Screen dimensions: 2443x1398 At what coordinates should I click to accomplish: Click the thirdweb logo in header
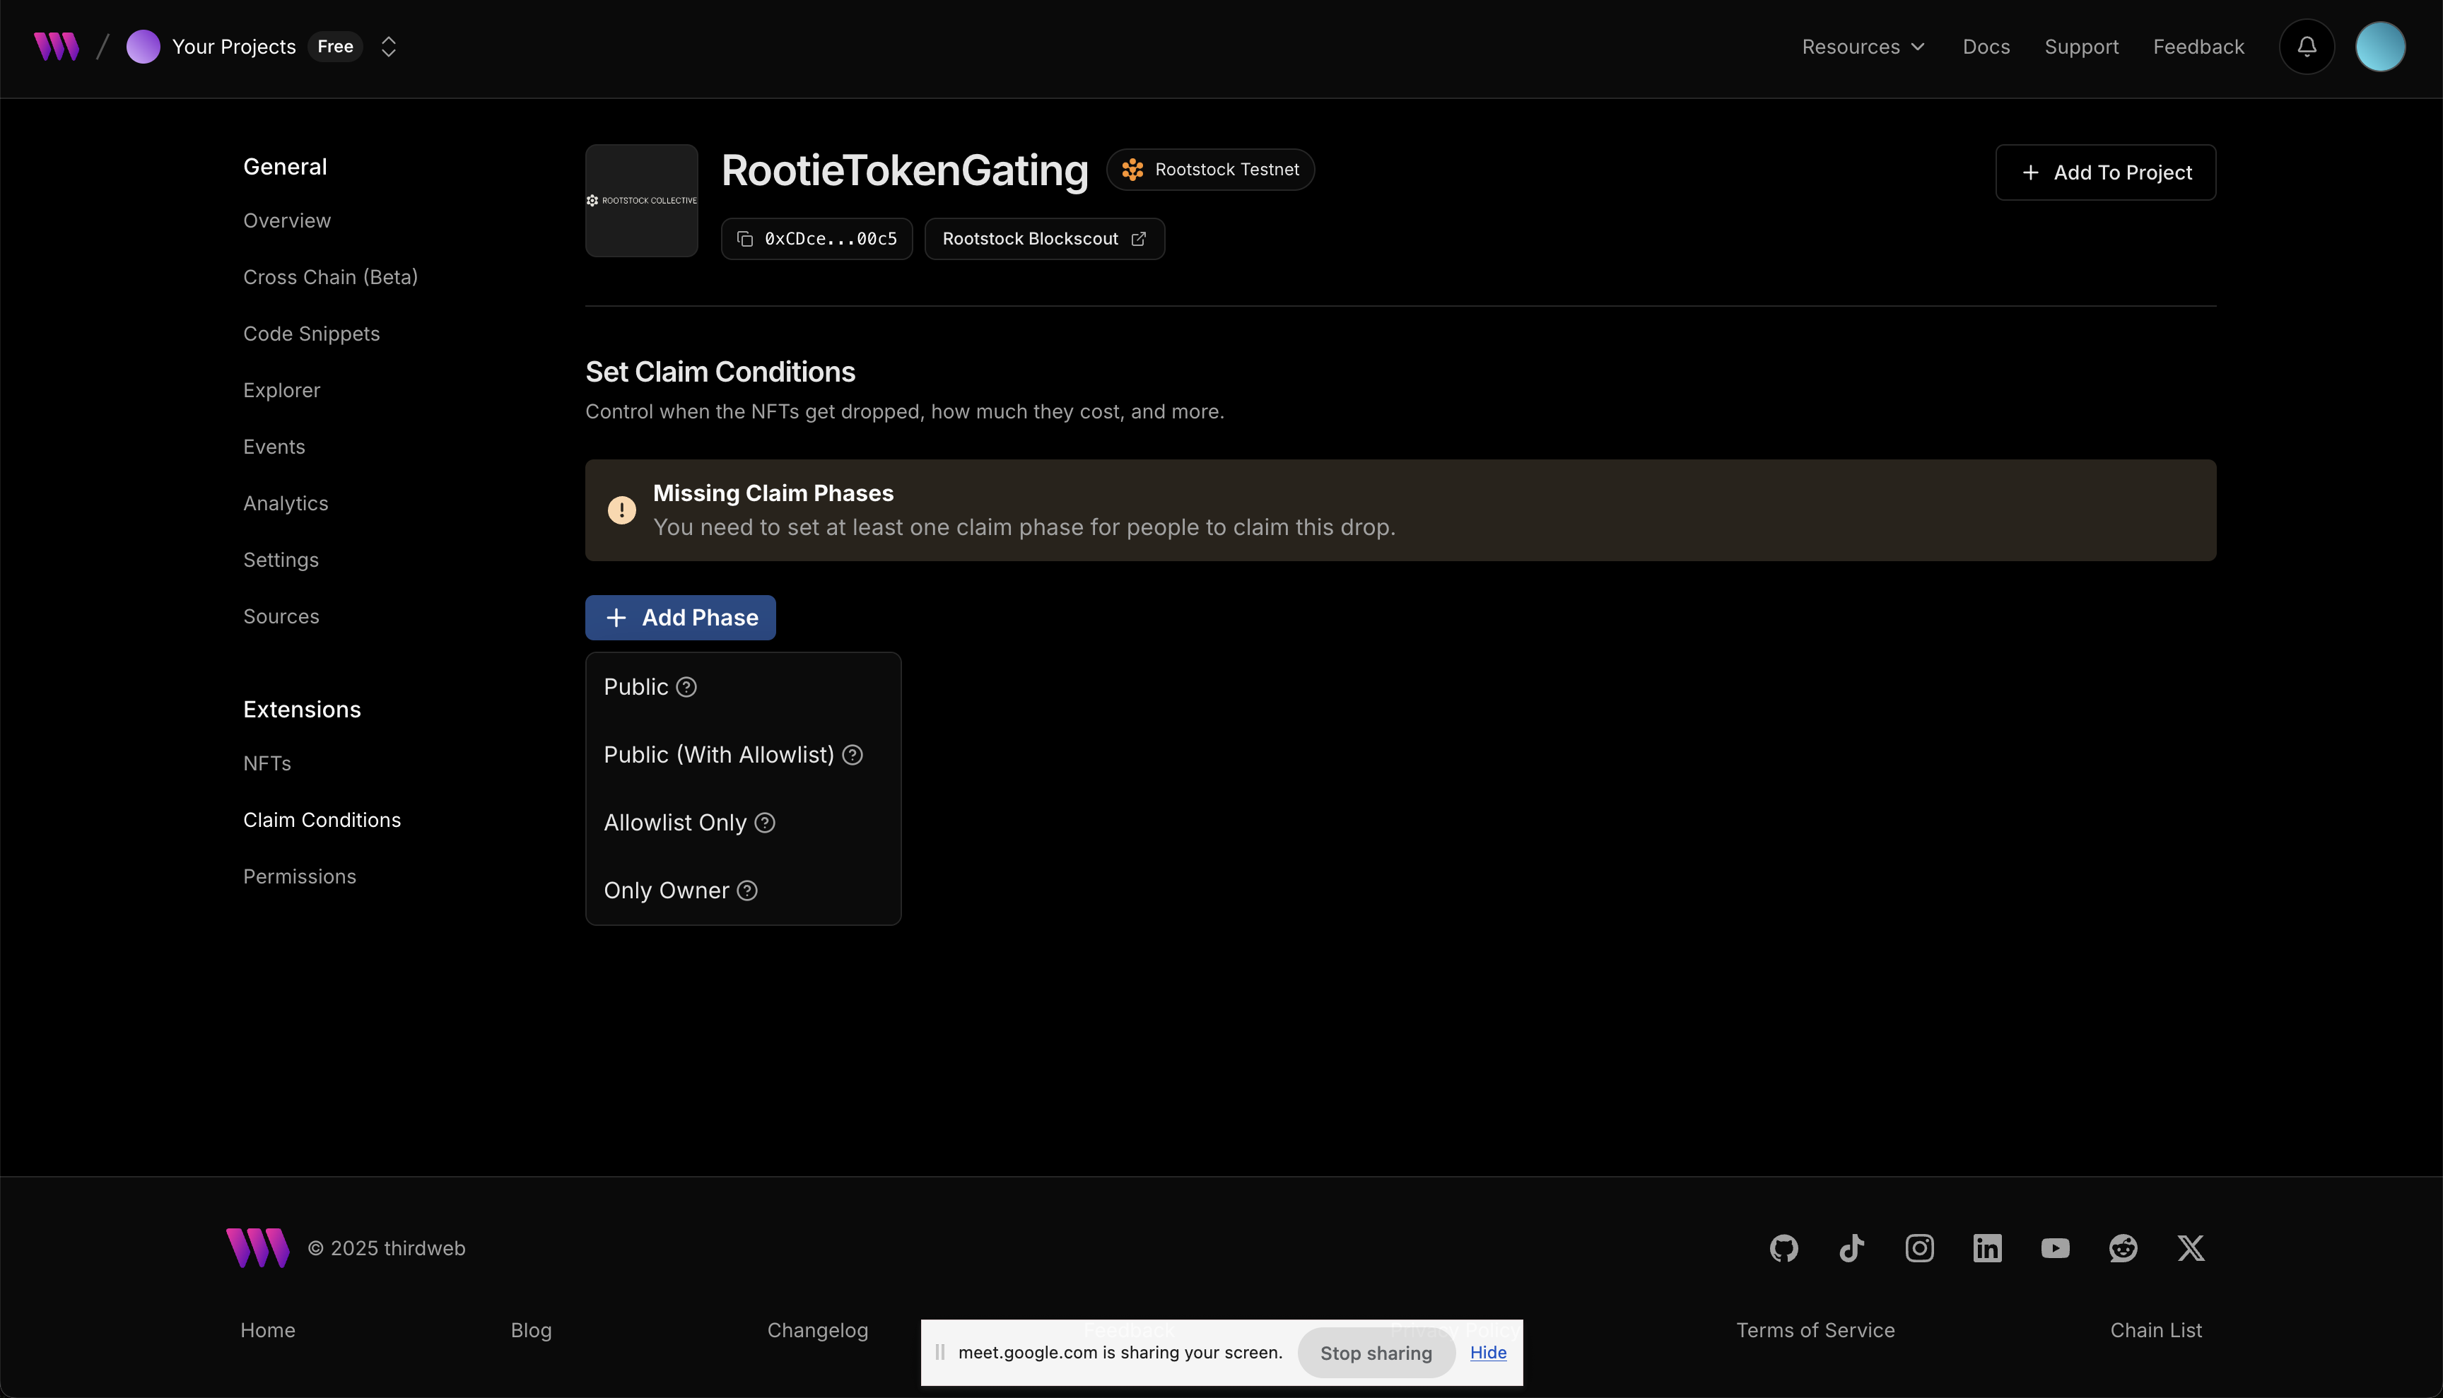click(56, 46)
